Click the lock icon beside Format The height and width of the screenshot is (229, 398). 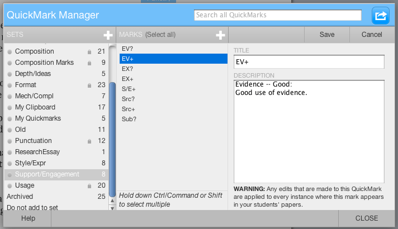[89, 85]
